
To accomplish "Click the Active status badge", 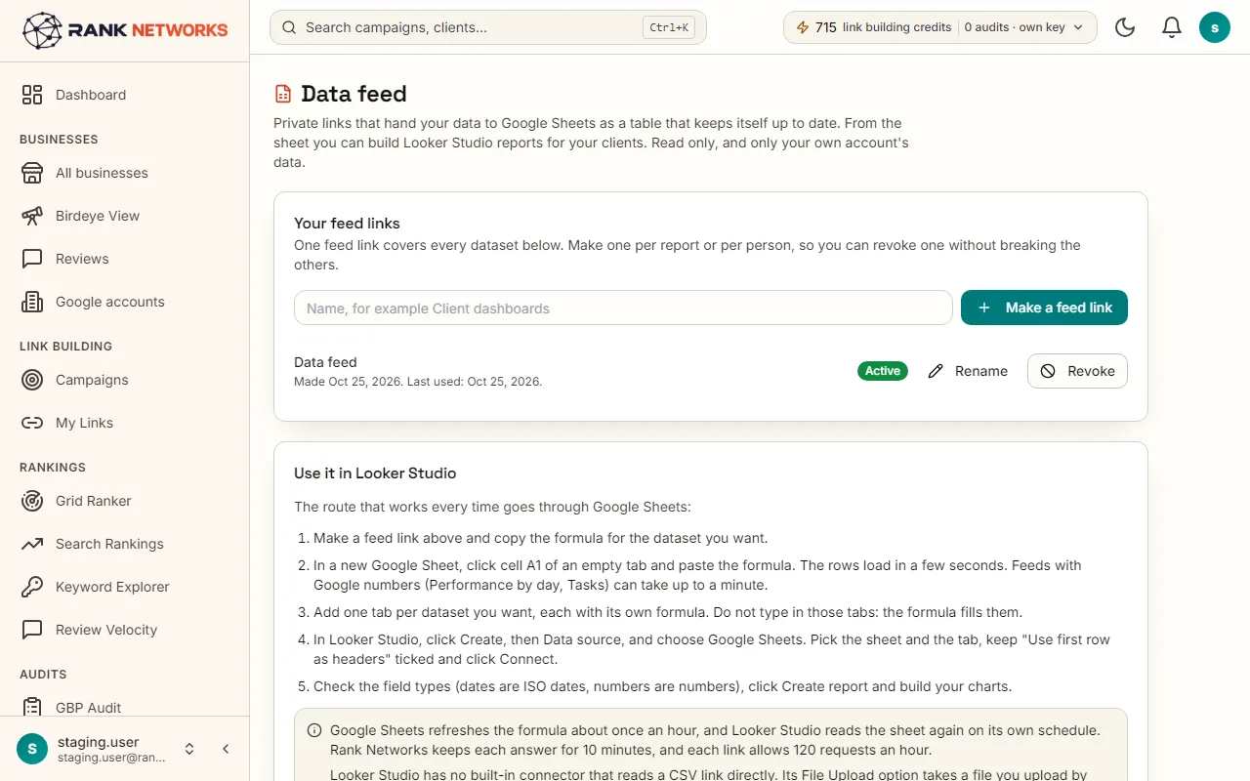I will [x=883, y=371].
